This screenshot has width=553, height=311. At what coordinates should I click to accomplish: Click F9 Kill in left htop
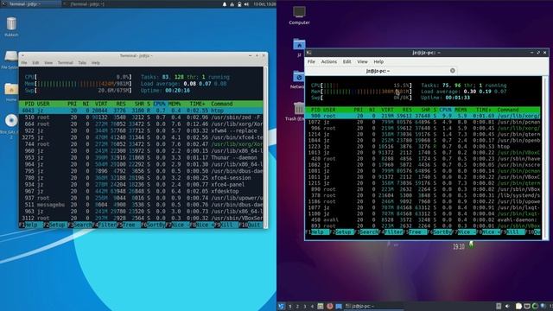tap(226, 225)
